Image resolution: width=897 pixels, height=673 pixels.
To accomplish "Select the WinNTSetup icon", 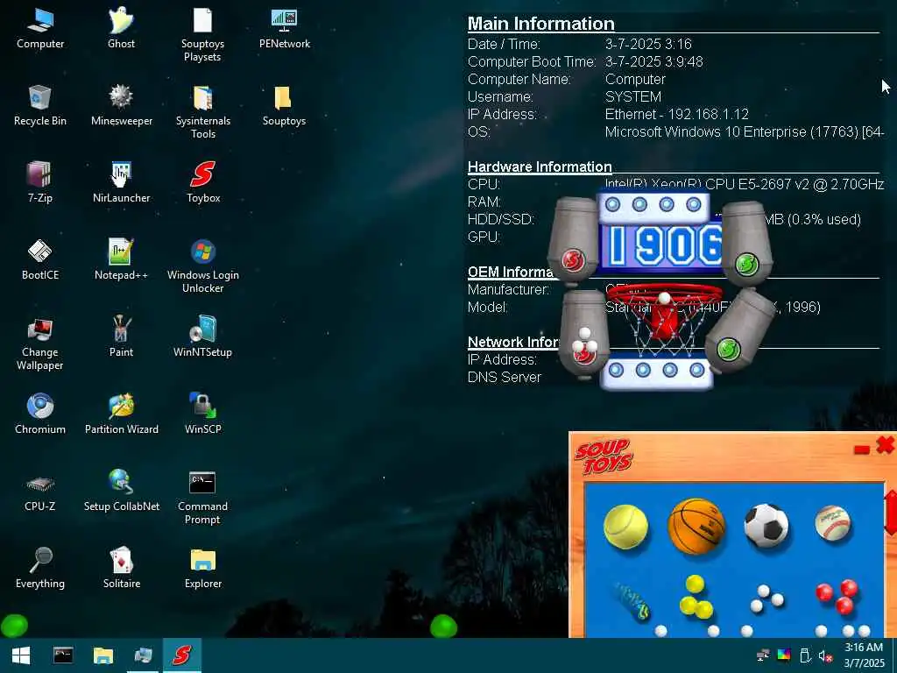I will [x=203, y=337].
